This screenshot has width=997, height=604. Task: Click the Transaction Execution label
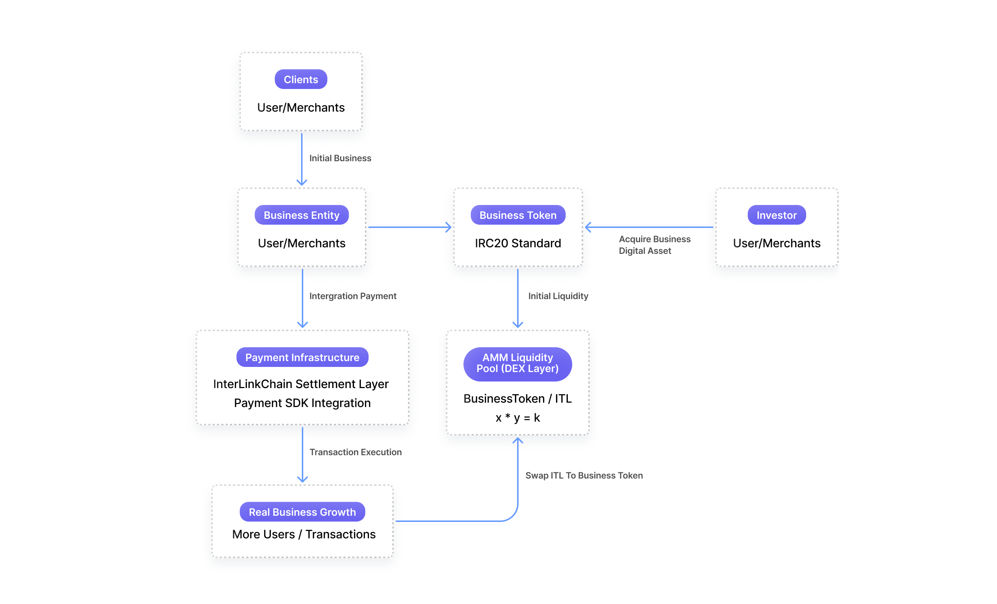point(355,452)
